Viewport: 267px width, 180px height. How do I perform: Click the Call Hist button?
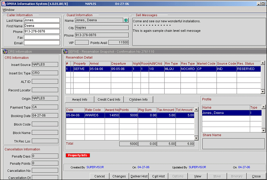point(158,176)
